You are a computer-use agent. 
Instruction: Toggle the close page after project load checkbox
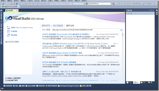coord(6,78)
